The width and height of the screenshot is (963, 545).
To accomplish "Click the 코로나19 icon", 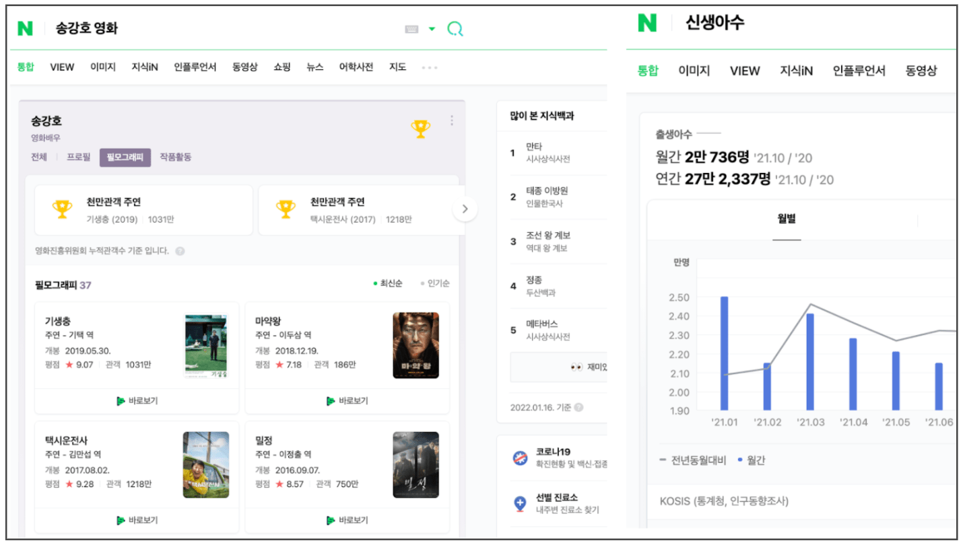I will (520, 458).
